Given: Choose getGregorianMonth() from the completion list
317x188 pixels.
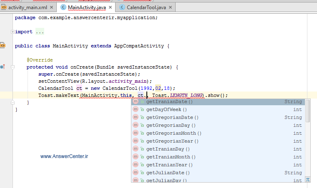Looking at the screenshot, I should (x=218, y=133).
